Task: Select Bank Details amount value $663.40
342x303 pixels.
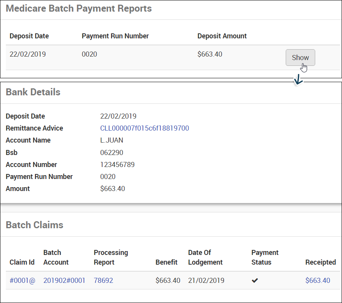Action: tap(113, 189)
